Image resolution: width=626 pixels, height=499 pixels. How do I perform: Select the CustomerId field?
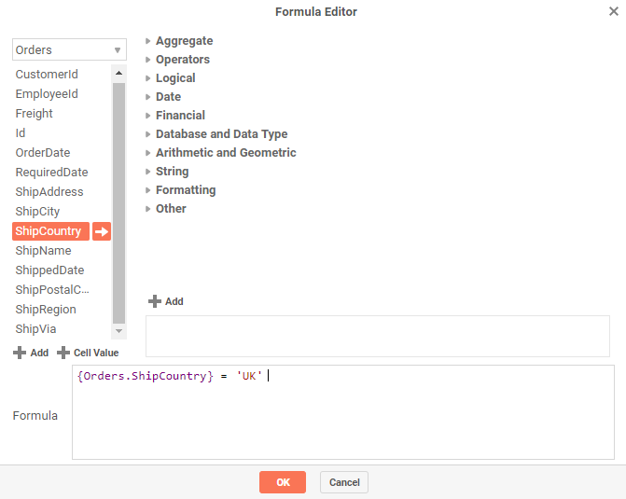pyautogui.click(x=47, y=75)
